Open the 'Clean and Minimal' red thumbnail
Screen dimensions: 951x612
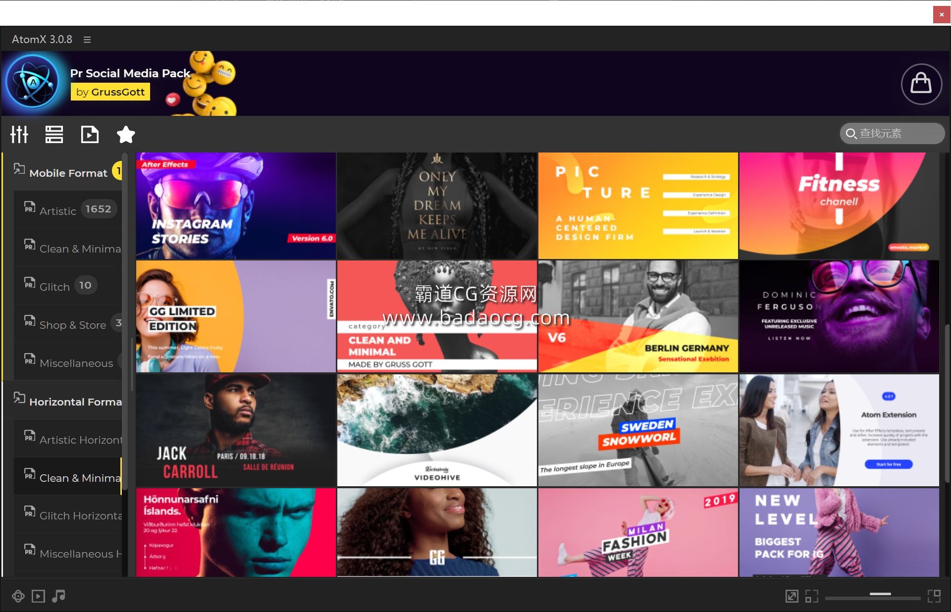point(437,316)
